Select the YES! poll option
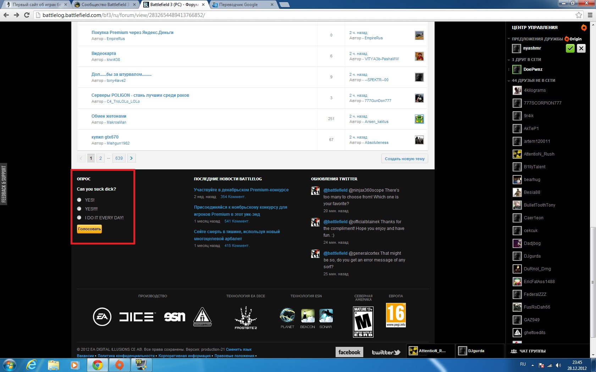 pos(79,200)
